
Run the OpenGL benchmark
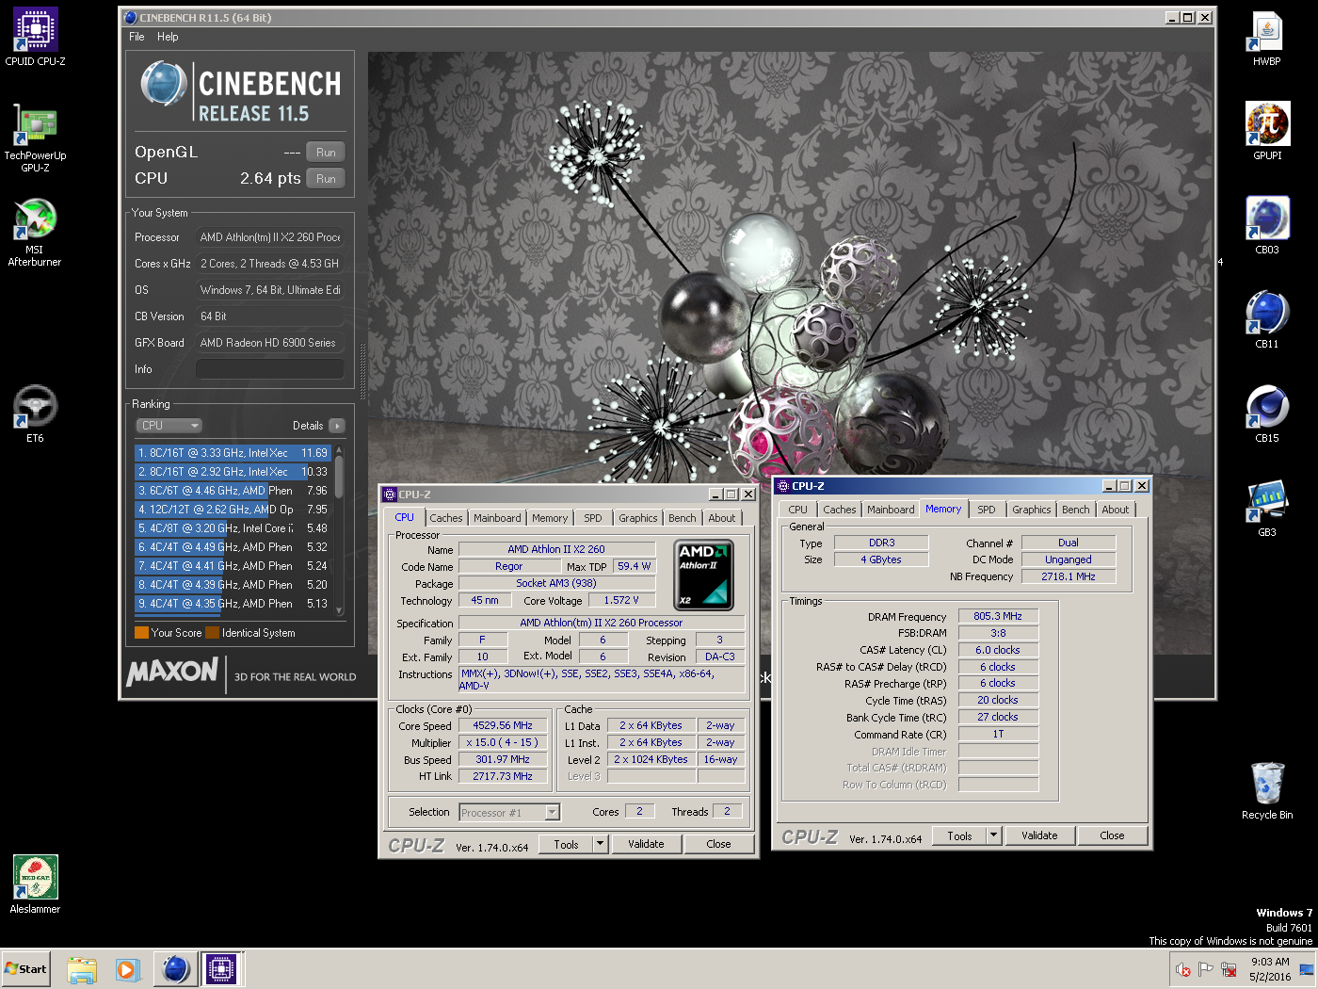pyautogui.click(x=326, y=153)
